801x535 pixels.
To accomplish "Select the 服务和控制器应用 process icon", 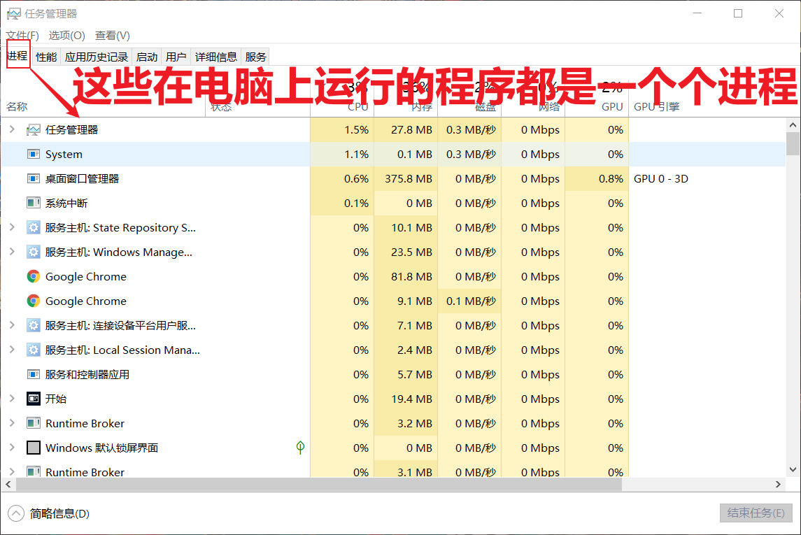I will point(33,375).
